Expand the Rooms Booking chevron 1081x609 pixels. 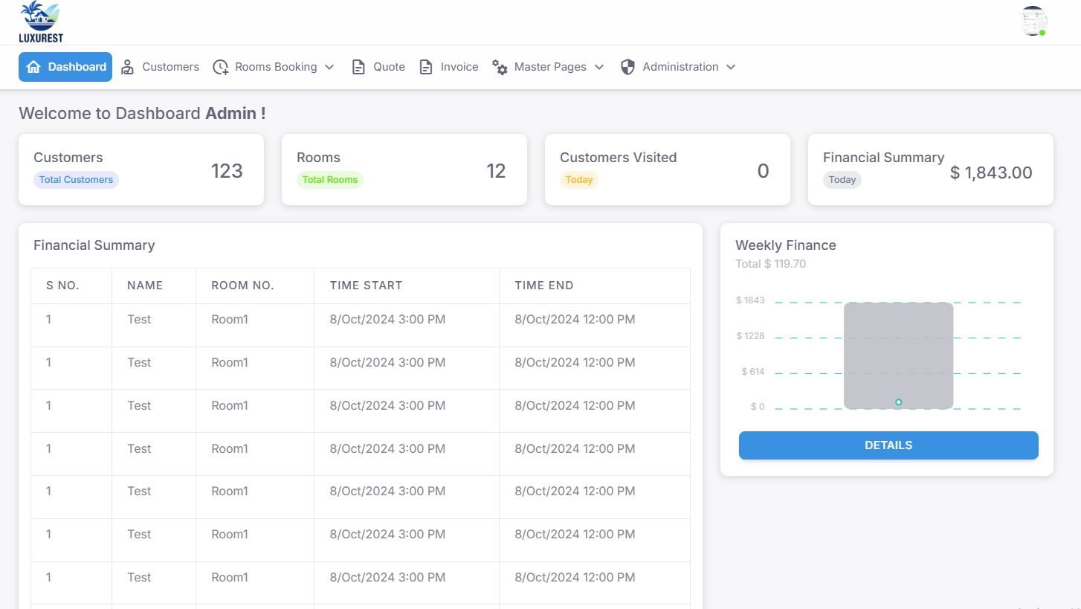pyautogui.click(x=329, y=67)
